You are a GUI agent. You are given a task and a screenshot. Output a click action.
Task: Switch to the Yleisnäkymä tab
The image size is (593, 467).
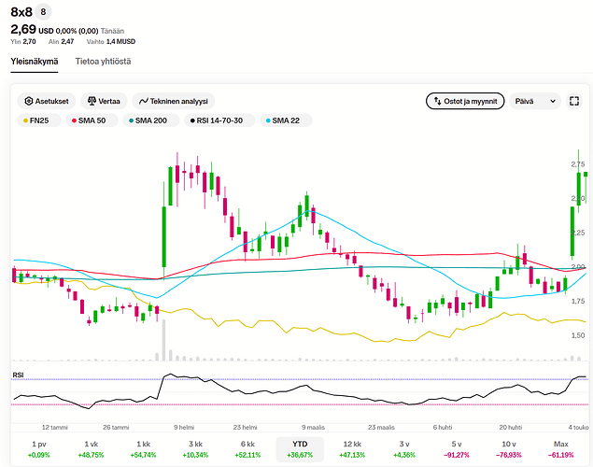[35, 62]
